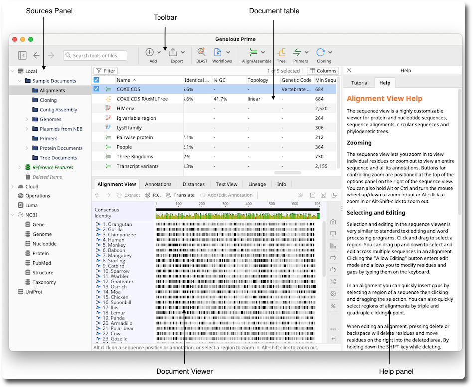Open the scissors restriction icon in viewer sidebar
The height and width of the screenshot is (388, 473).
333,281
